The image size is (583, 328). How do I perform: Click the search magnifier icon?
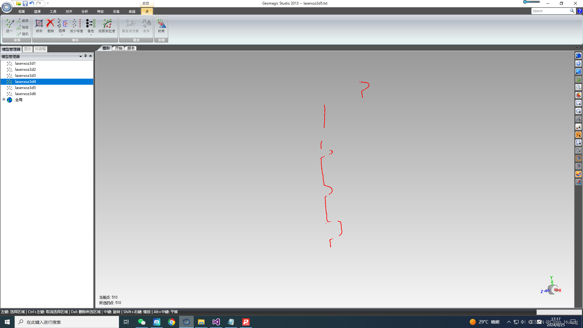click(x=572, y=11)
